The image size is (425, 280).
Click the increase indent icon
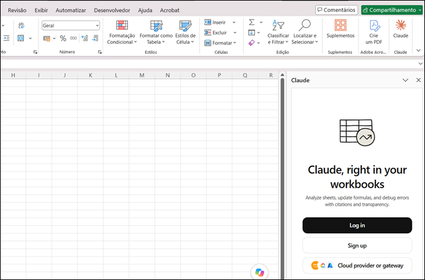[6, 38]
